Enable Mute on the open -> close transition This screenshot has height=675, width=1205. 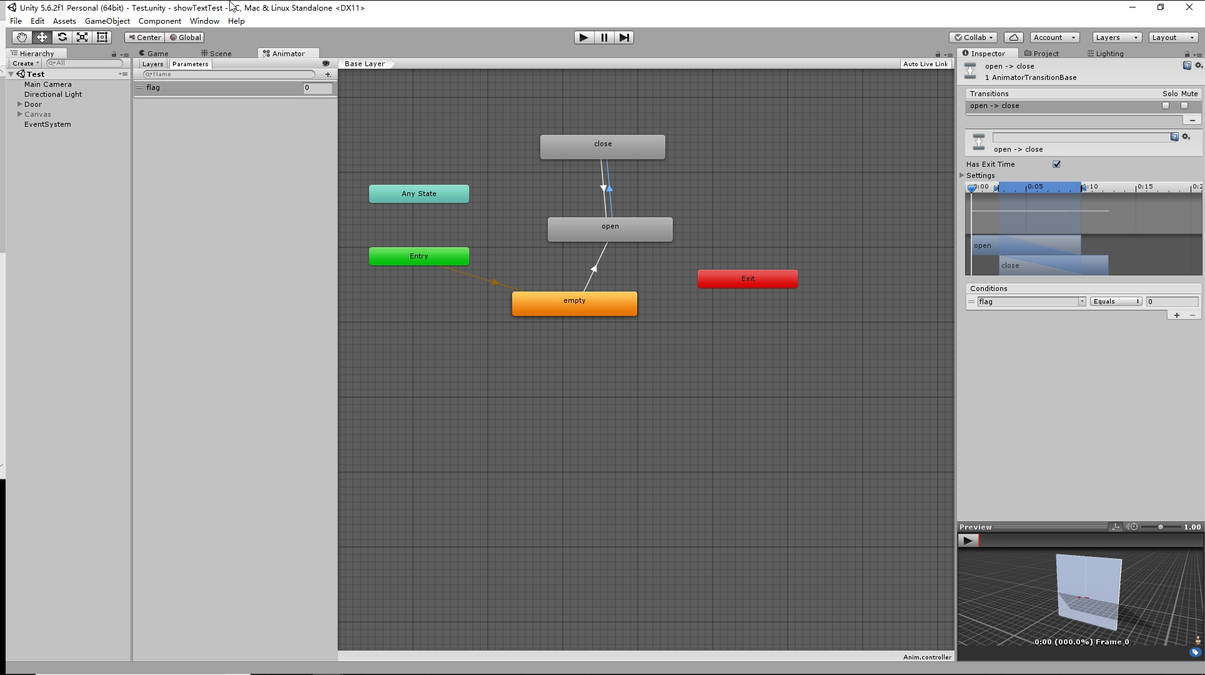(1184, 106)
